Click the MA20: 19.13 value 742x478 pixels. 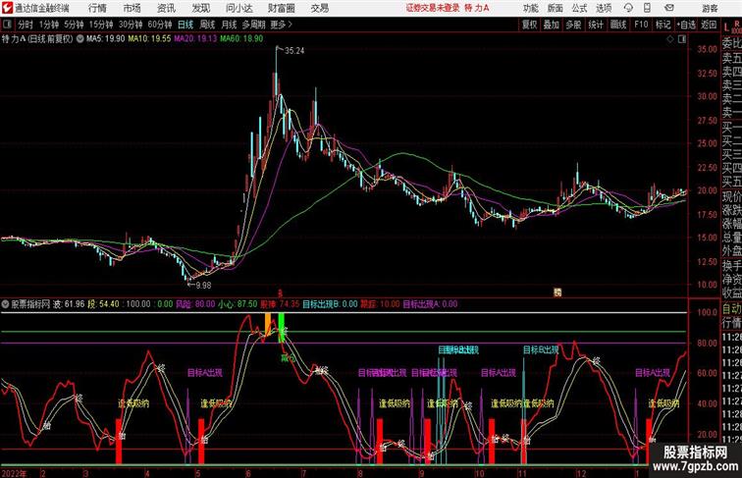(195, 39)
